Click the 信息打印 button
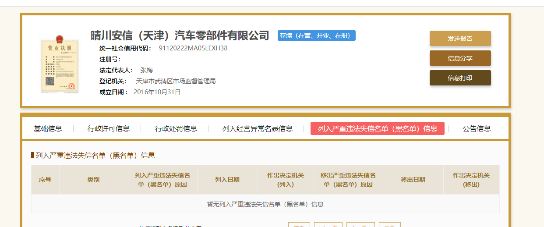Image resolution: width=544 pixels, height=227 pixels. [x=460, y=78]
